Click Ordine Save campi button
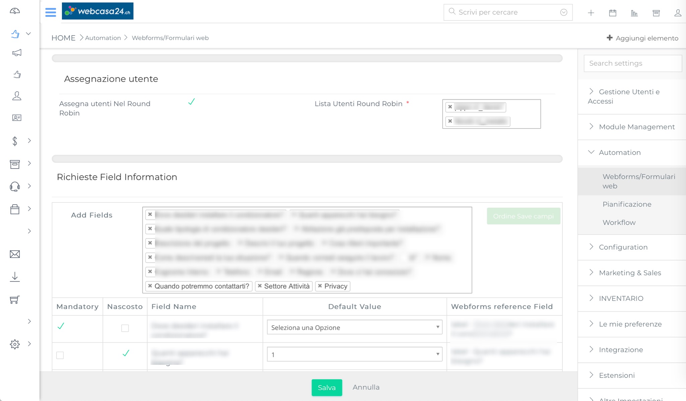This screenshot has height=401, width=686. pos(523,216)
